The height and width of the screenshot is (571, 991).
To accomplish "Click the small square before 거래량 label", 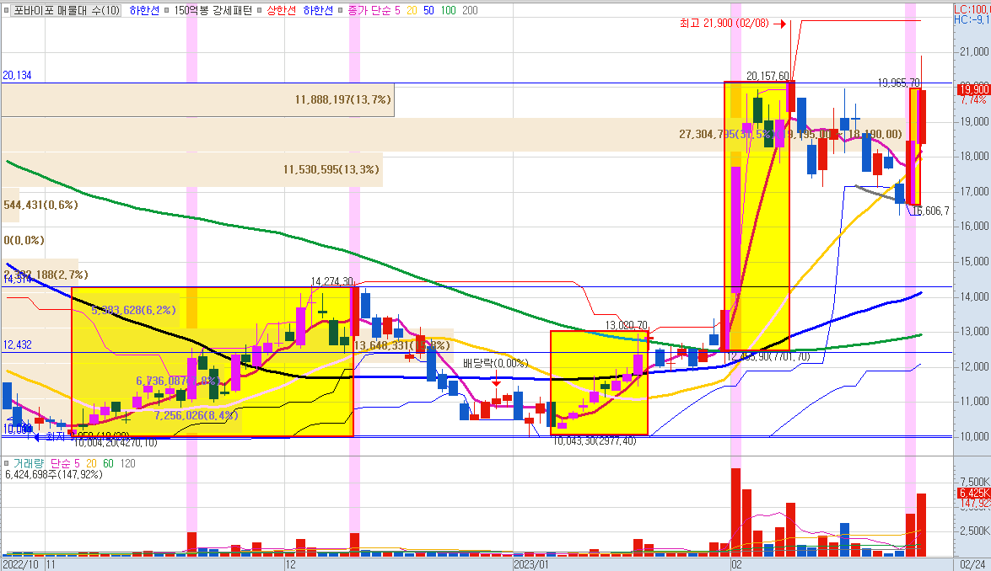I will coord(7,463).
